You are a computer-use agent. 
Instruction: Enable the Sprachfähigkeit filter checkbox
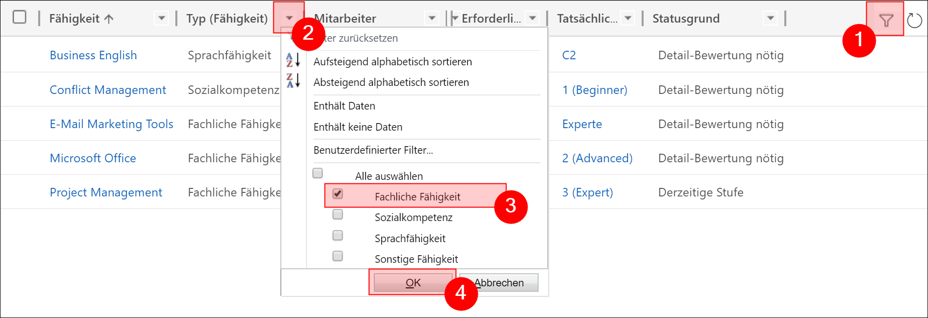338,235
